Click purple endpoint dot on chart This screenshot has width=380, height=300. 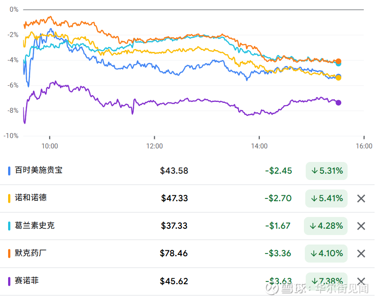(339, 103)
